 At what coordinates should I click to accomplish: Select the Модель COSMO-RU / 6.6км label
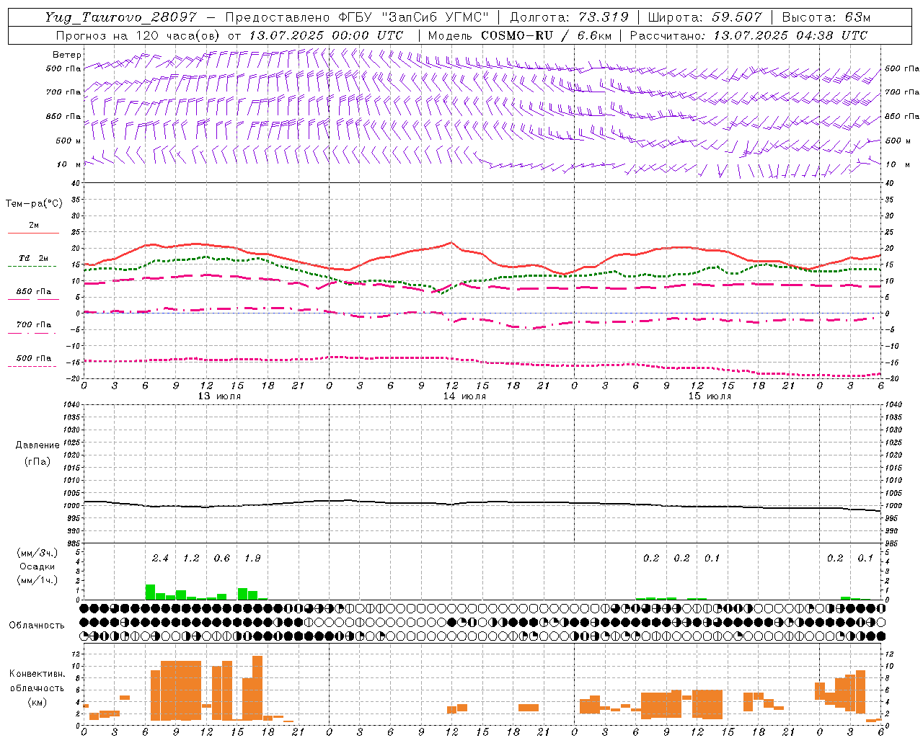pyautogui.click(x=519, y=35)
